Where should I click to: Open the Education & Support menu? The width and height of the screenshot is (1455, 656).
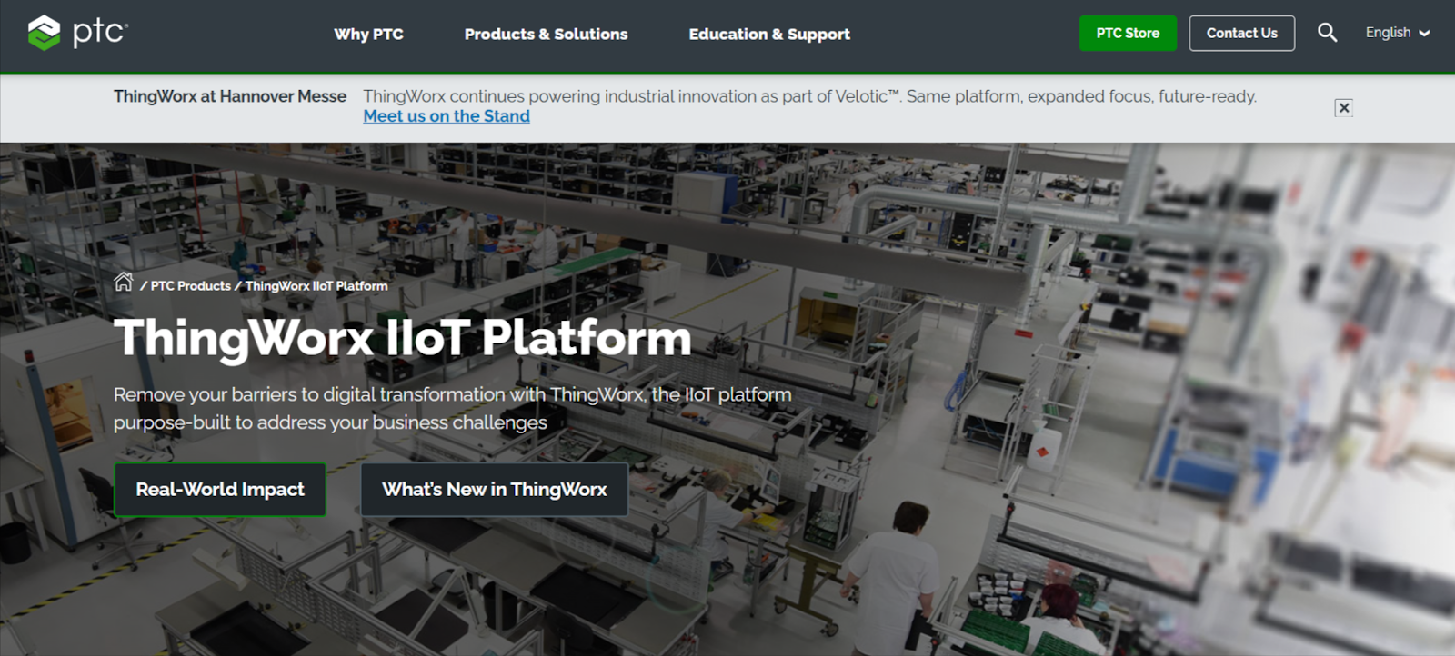point(769,35)
